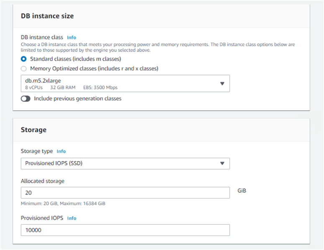Click the "Include previous generation classes" label
The height and width of the screenshot is (250, 324).
point(77,99)
